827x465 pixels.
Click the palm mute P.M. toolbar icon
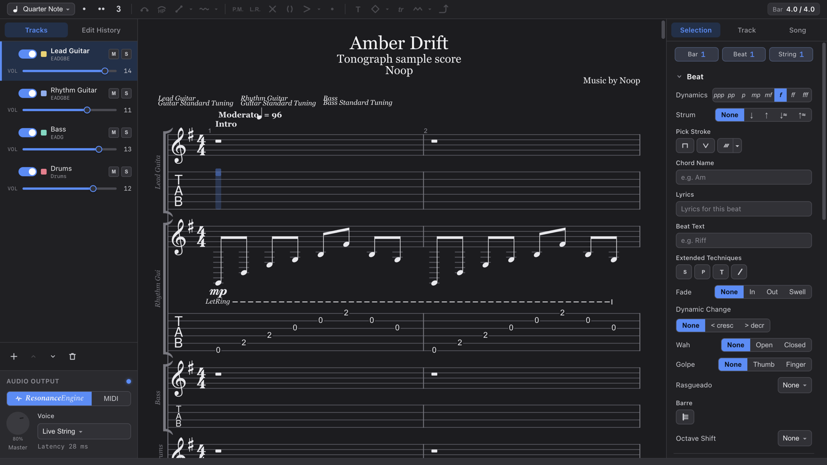tap(238, 9)
